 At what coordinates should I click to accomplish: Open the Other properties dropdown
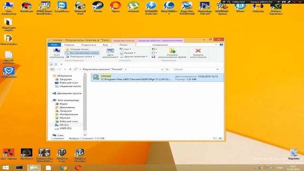134,57
